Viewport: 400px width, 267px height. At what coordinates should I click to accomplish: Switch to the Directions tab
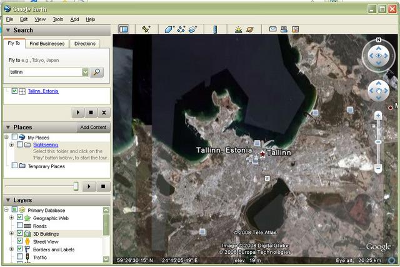[85, 44]
